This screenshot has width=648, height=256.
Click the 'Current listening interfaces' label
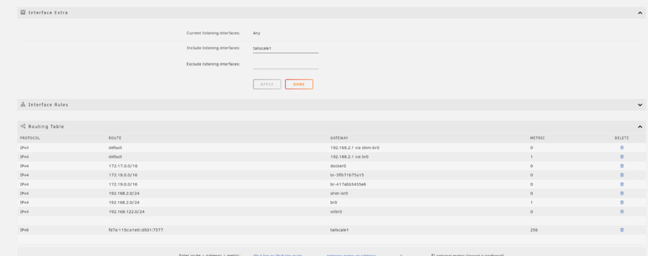click(213, 32)
